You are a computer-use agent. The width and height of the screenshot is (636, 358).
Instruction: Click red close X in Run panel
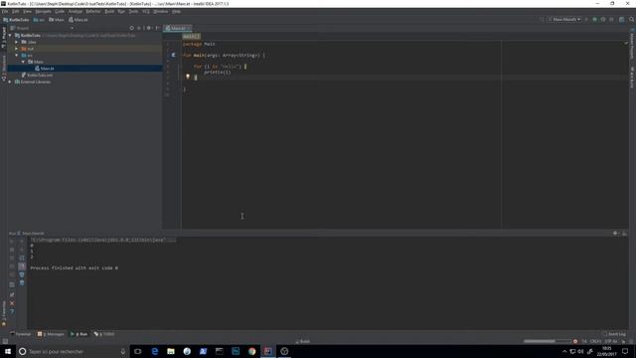point(12,303)
